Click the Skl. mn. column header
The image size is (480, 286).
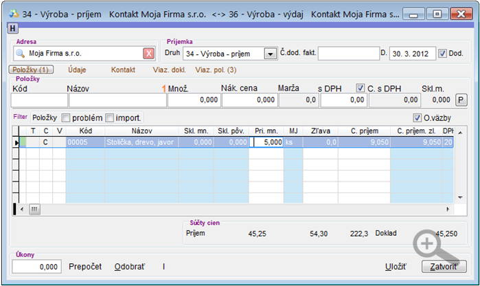pyautogui.click(x=196, y=131)
